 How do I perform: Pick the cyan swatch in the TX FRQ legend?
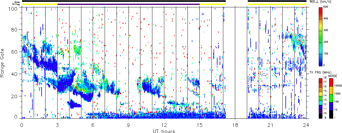click(x=321, y=103)
